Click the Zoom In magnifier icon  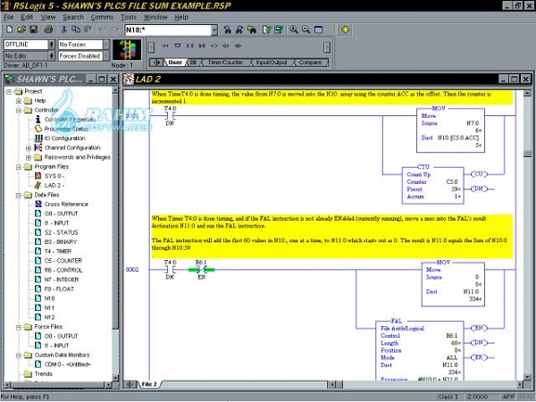(x=292, y=29)
